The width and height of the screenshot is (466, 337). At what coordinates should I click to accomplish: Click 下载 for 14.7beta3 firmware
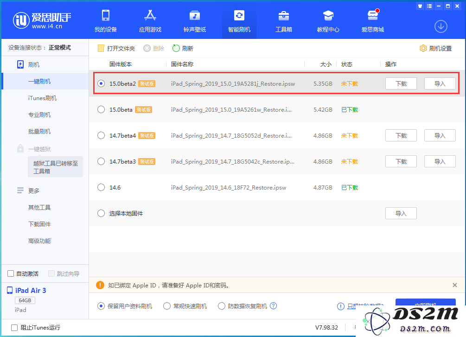(401, 161)
